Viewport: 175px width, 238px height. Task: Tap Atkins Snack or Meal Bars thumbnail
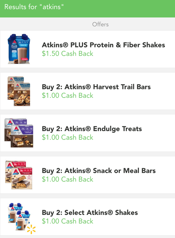pyautogui.click(x=19, y=175)
